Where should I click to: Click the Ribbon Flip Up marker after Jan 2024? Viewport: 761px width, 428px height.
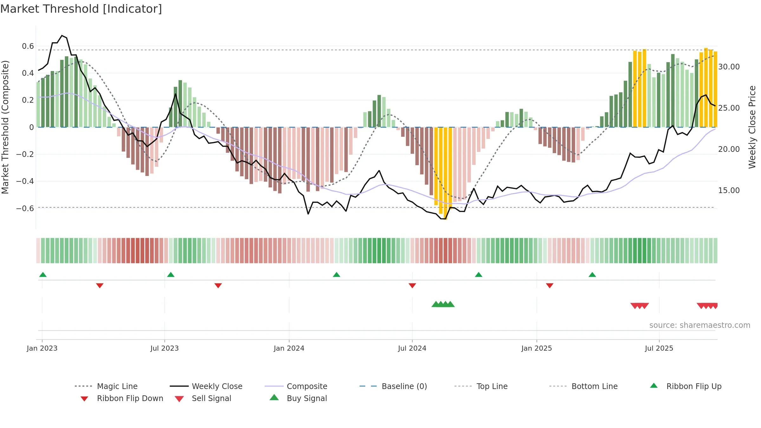click(x=336, y=275)
